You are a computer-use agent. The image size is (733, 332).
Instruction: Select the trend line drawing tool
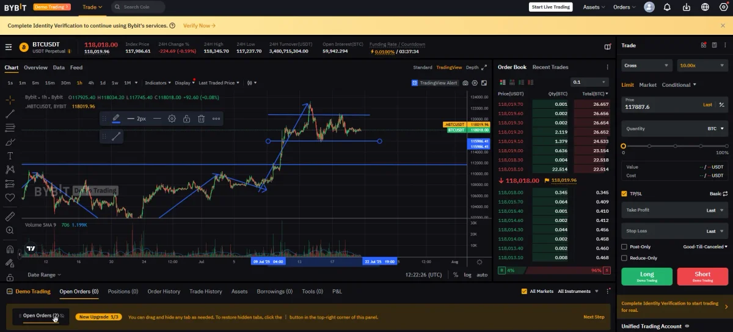click(x=10, y=114)
